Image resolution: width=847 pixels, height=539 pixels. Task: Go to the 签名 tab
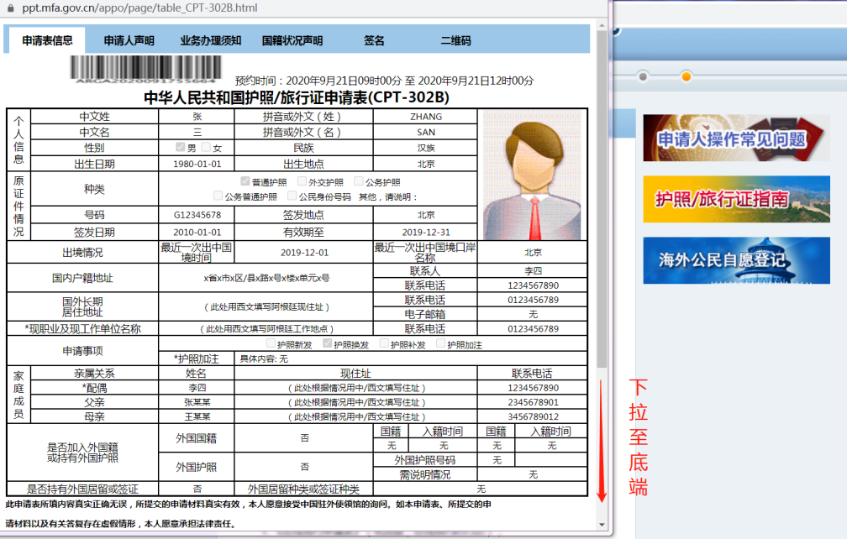[374, 40]
